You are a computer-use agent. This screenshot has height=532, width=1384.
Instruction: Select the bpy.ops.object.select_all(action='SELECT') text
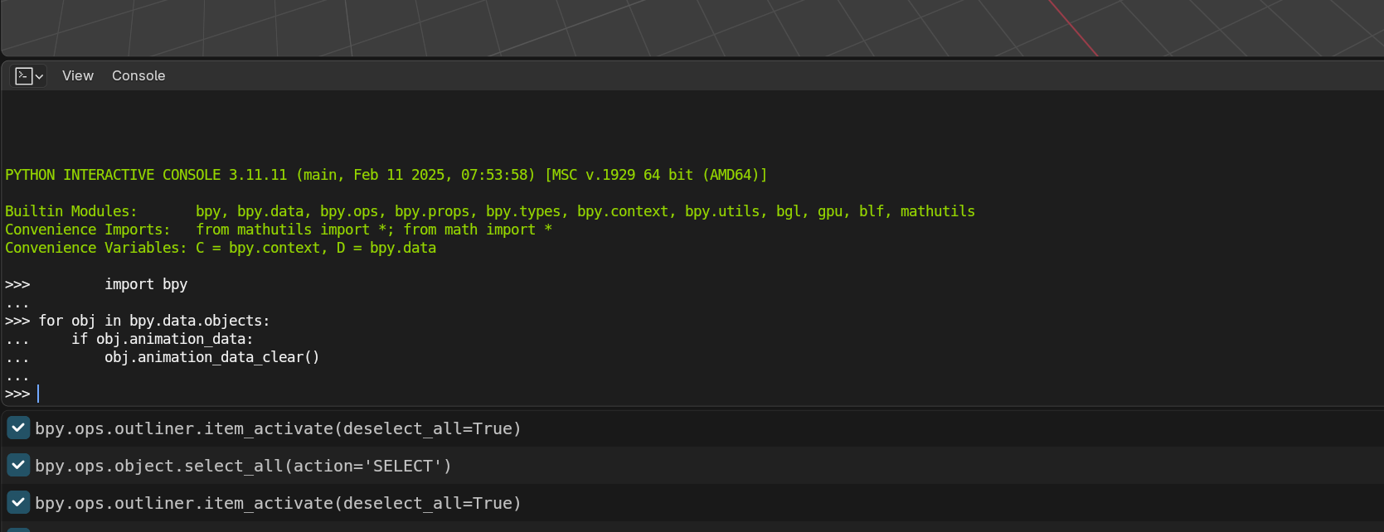pos(243,466)
